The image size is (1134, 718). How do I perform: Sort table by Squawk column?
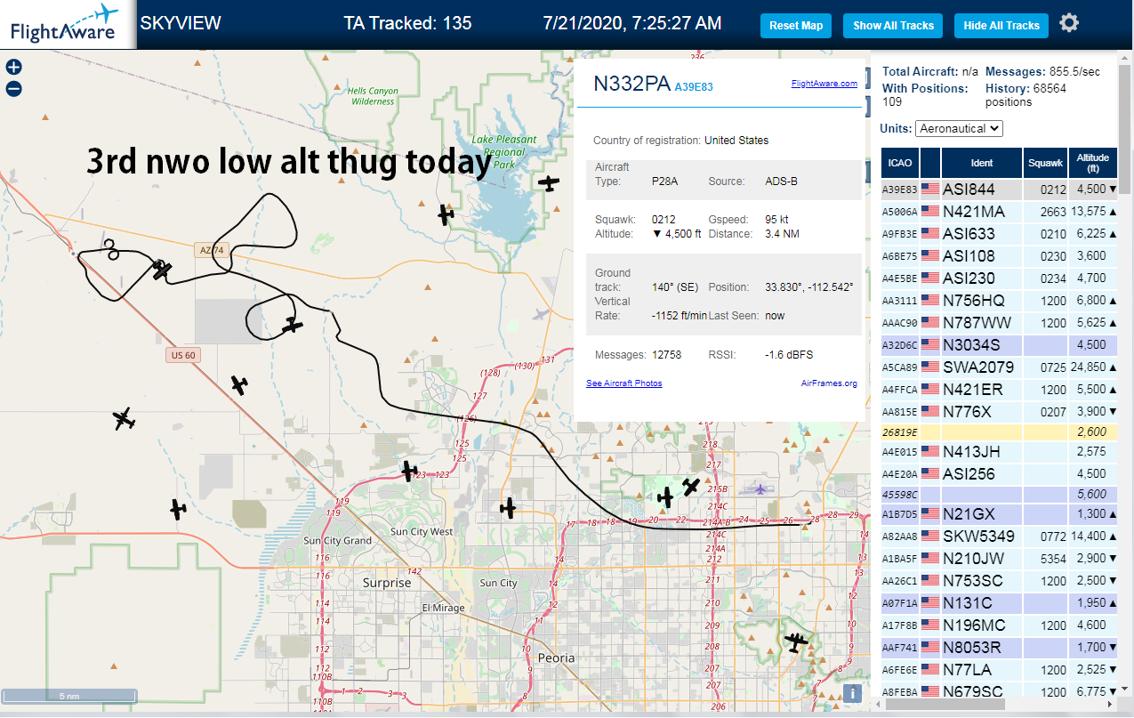pyautogui.click(x=1045, y=163)
